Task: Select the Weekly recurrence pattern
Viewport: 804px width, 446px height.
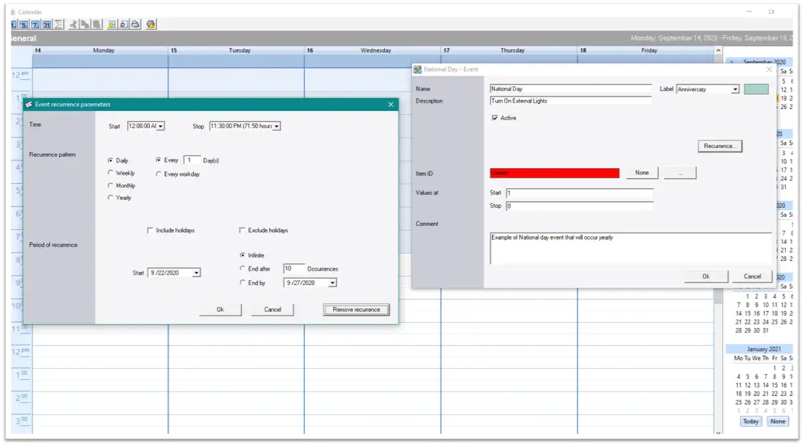Action: click(x=111, y=173)
